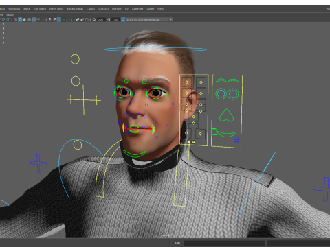Viewport: 330px width, 247px height.
Task: Toggle Wireframe on Shaded icon
Action: click(x=29, y=19)
